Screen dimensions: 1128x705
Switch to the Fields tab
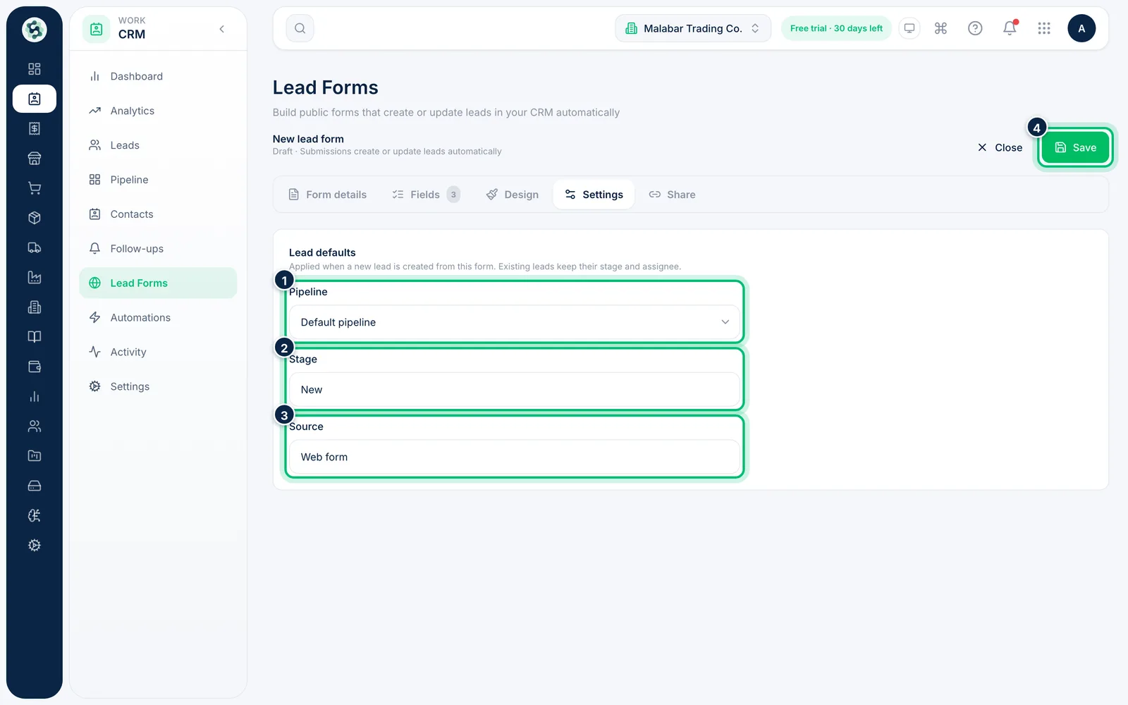click(x=426, y=195)
